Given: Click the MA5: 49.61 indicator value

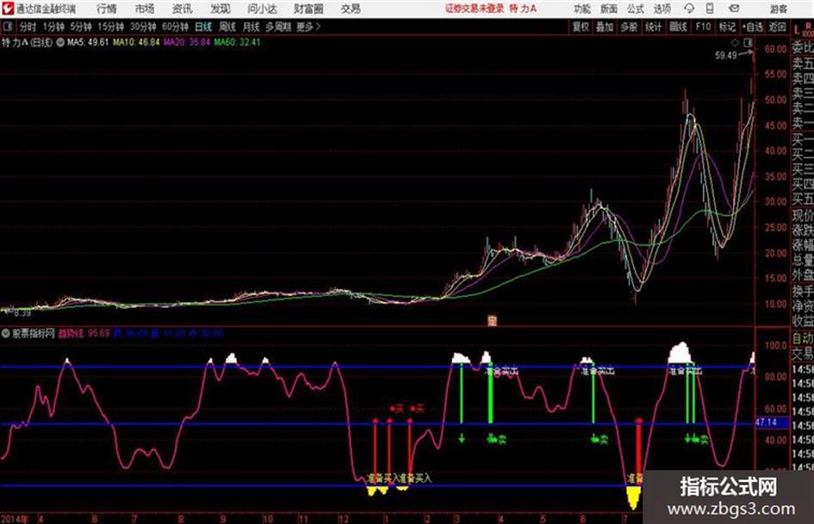Looking at the screenshot, I should [x=88, y=42].
